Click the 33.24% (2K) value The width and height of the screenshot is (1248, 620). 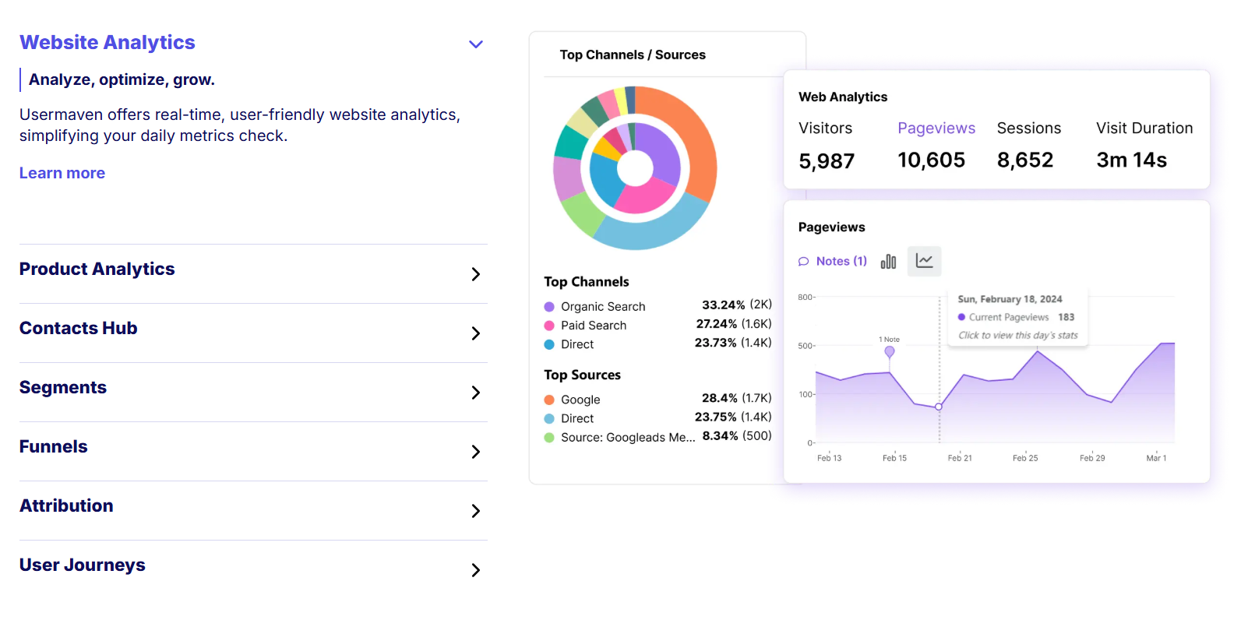pyautogui.click(x=737, y=305)
